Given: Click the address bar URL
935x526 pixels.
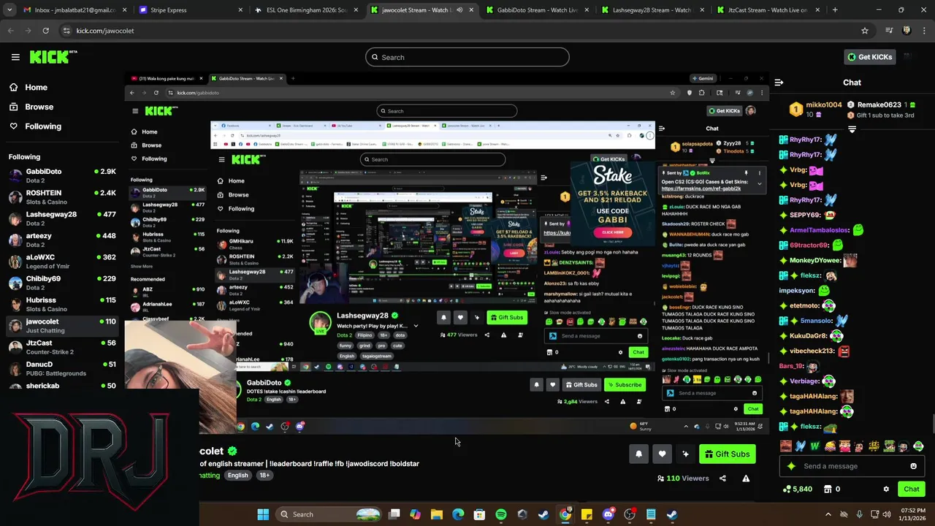Looking at the screenshot, I should 105,31.
